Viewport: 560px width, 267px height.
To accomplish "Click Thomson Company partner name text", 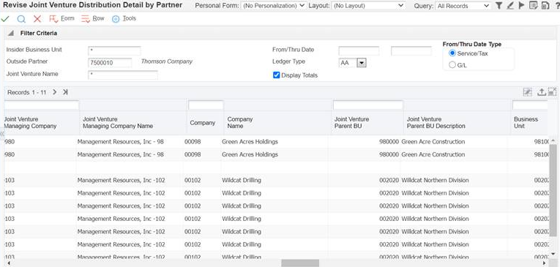I will tap(167, 61).
